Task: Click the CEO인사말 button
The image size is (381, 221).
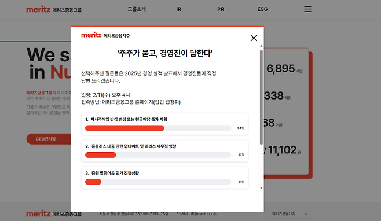Action: (49, 139)
